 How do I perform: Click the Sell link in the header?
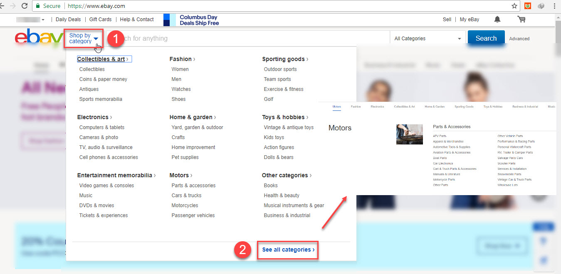[x=447, y=20]
